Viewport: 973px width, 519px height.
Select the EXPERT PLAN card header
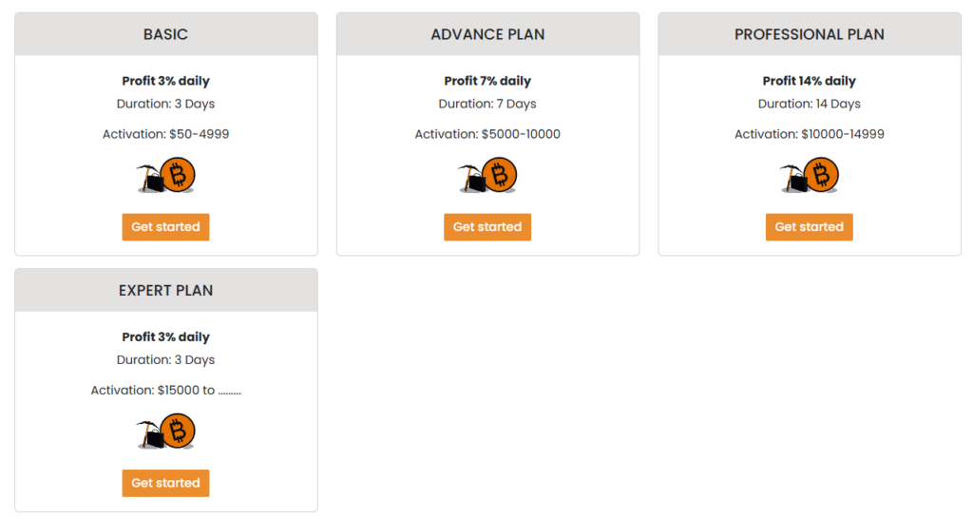click(166, 290)
